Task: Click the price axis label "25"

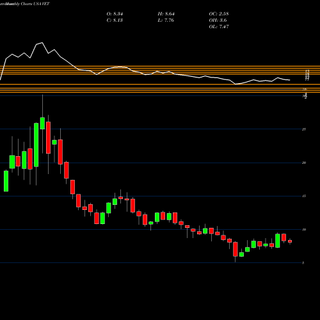Action: pyautogui.click(x=304, y=129)
